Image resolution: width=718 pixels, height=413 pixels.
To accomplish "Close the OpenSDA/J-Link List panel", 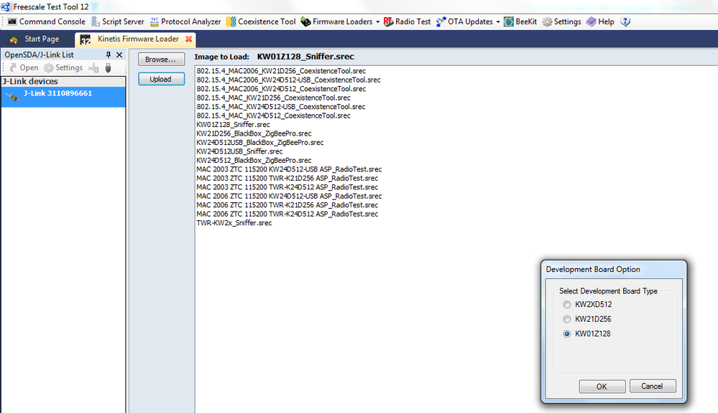I will tap(119, 54).
